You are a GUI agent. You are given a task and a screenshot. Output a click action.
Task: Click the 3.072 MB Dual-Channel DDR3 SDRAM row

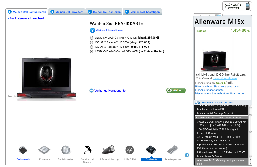(221, 124)
